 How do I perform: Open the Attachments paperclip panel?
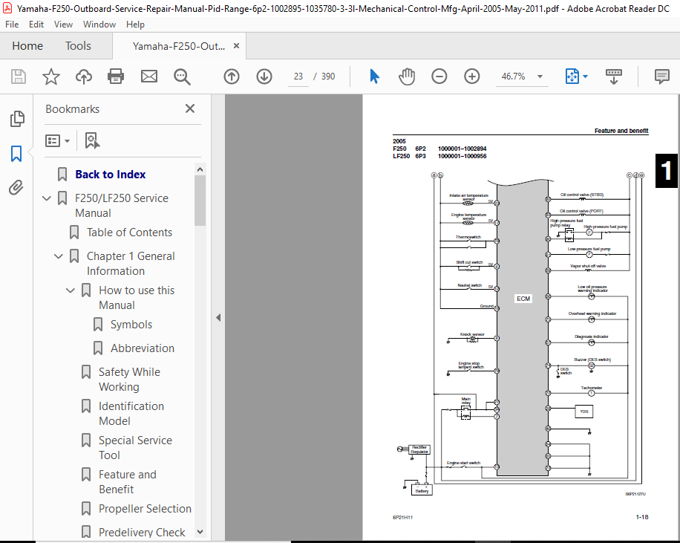(x=16, y=187)
